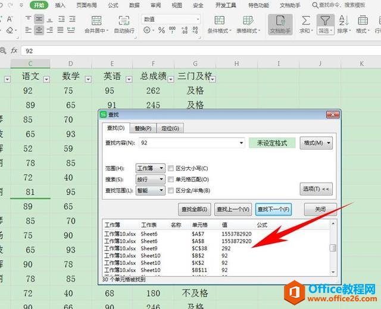Open the look-in dropdown set to 智能
Image resolution: width=381 pixels, height=309 pixels.
point(151,190)
